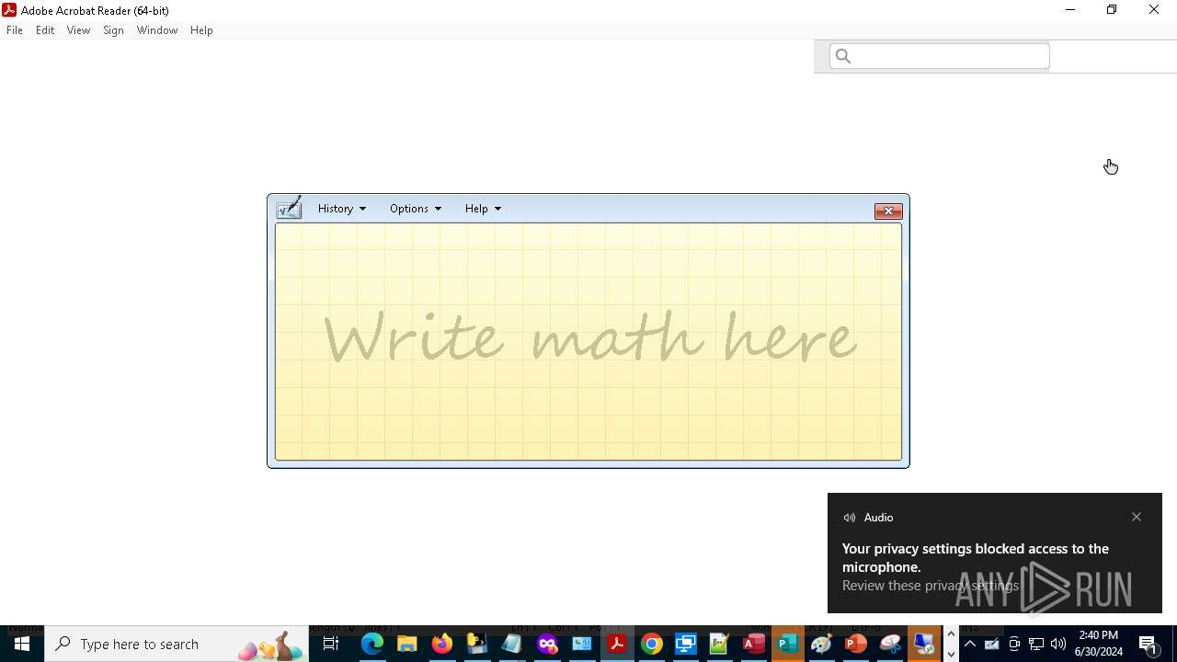This screenshot has height=662, width=1177.
Task: Open the View menu
Action: click(78, 30)
